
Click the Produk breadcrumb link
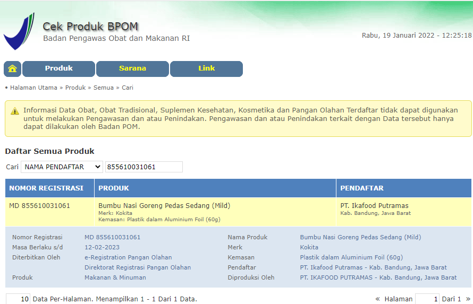click(75, 88)
